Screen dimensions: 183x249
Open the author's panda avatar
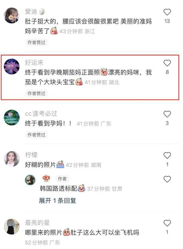tap(30, 180)
